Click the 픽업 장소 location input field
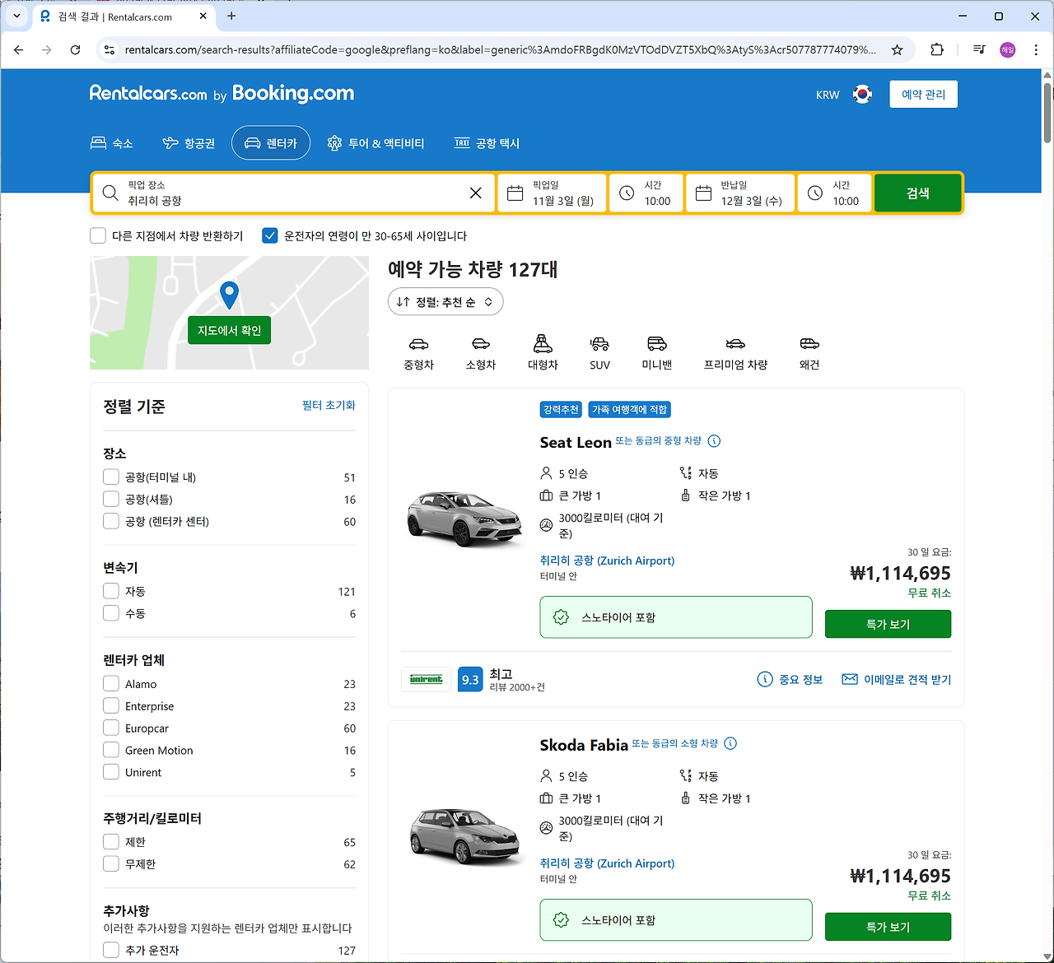The height and width of the screenshot is (963, 1054). [294, 193]
